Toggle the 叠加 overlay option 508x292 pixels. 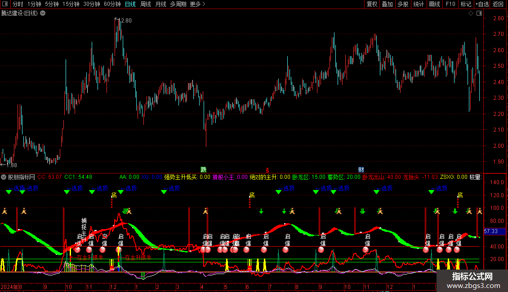[387, 4]
